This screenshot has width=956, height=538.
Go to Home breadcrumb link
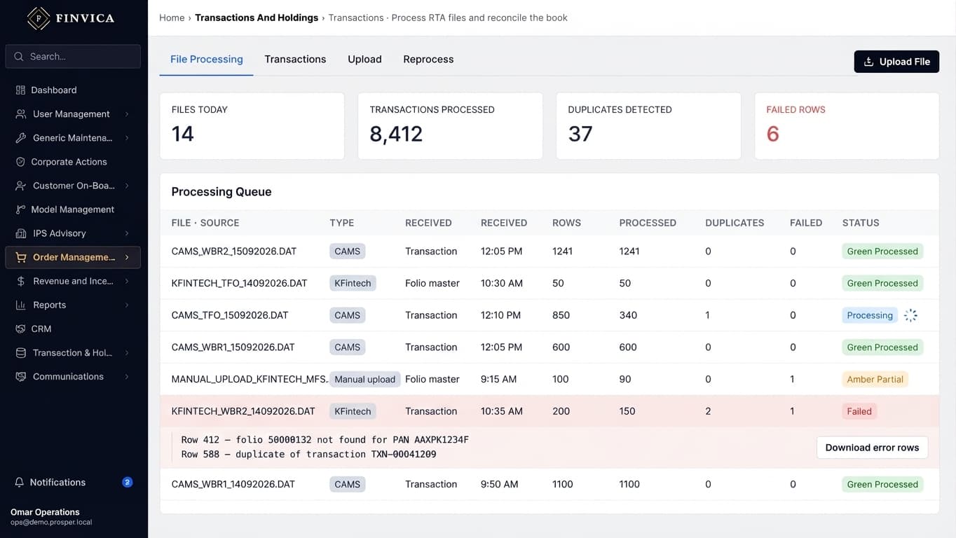(x=172, y=18)
